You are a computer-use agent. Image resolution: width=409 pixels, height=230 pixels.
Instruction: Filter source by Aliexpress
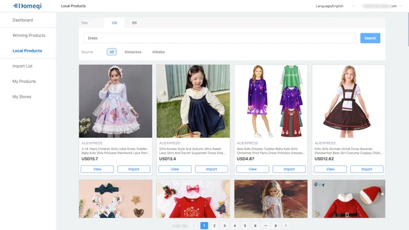[133, 52]
